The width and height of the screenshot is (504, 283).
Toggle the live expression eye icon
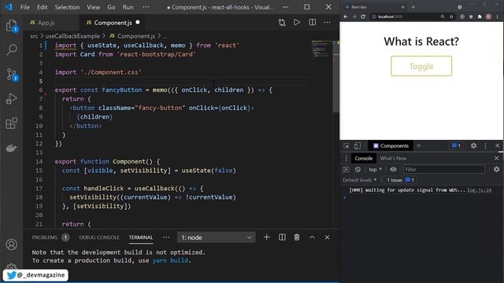tap(393, 170)
